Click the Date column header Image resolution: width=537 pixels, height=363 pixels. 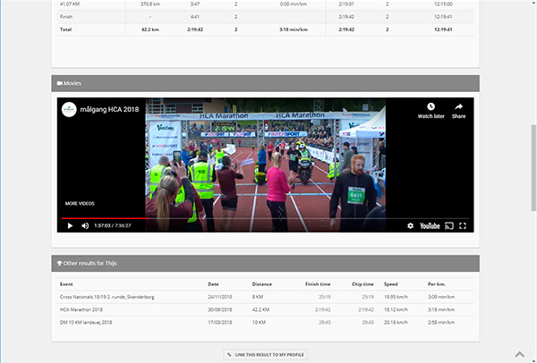pyautogui.click(x=213, y=284)
